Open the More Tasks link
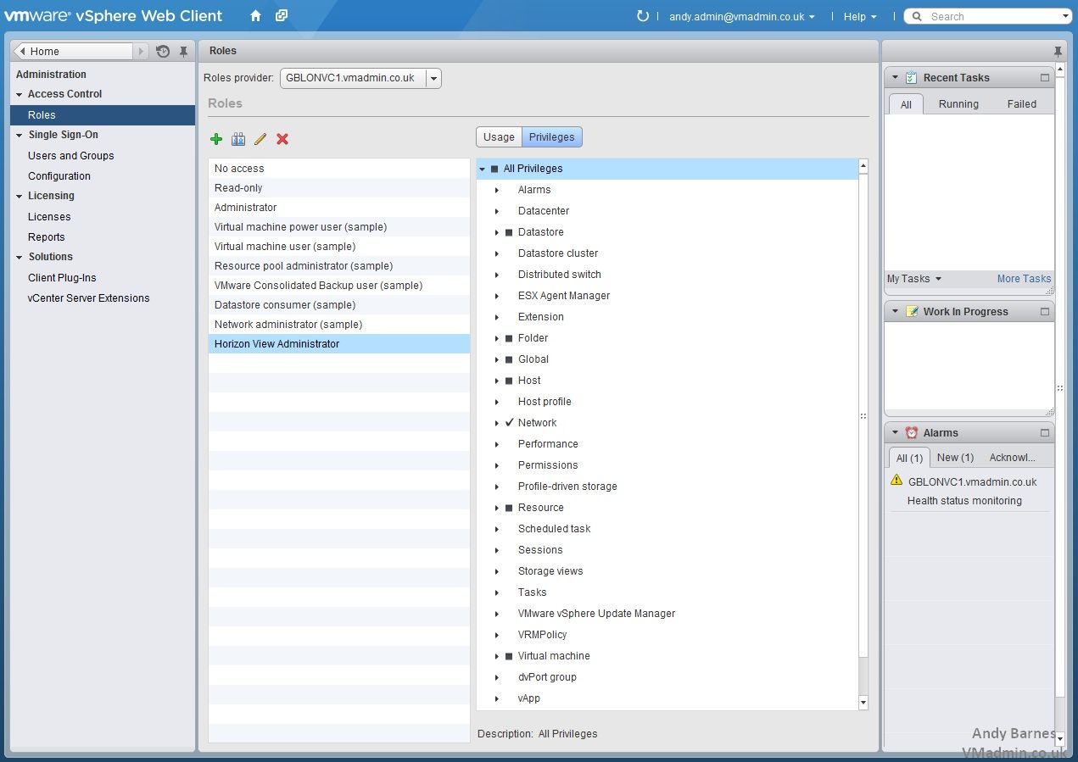 click(1024, 279)
